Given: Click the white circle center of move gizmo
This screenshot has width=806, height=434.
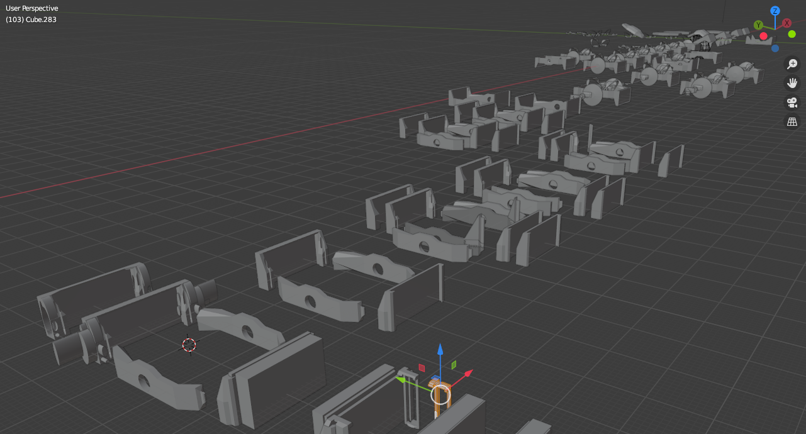Looking at the screenshot, I should click(x=440, y=394).
